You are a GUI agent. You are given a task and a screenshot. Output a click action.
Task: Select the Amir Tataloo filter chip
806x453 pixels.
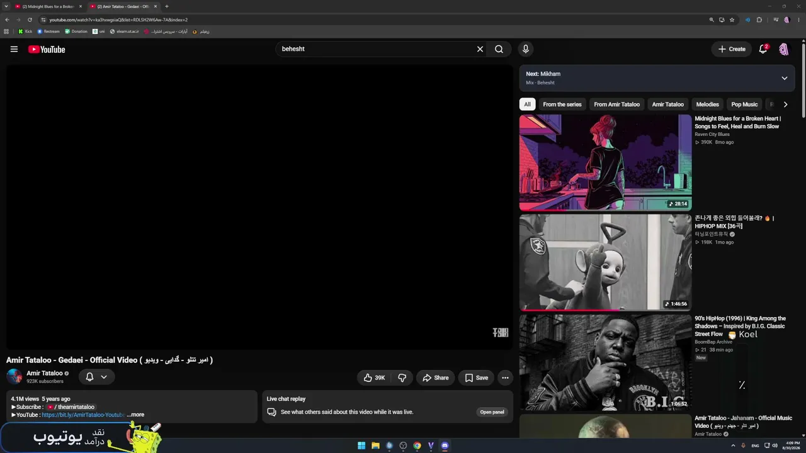(667, 104)
